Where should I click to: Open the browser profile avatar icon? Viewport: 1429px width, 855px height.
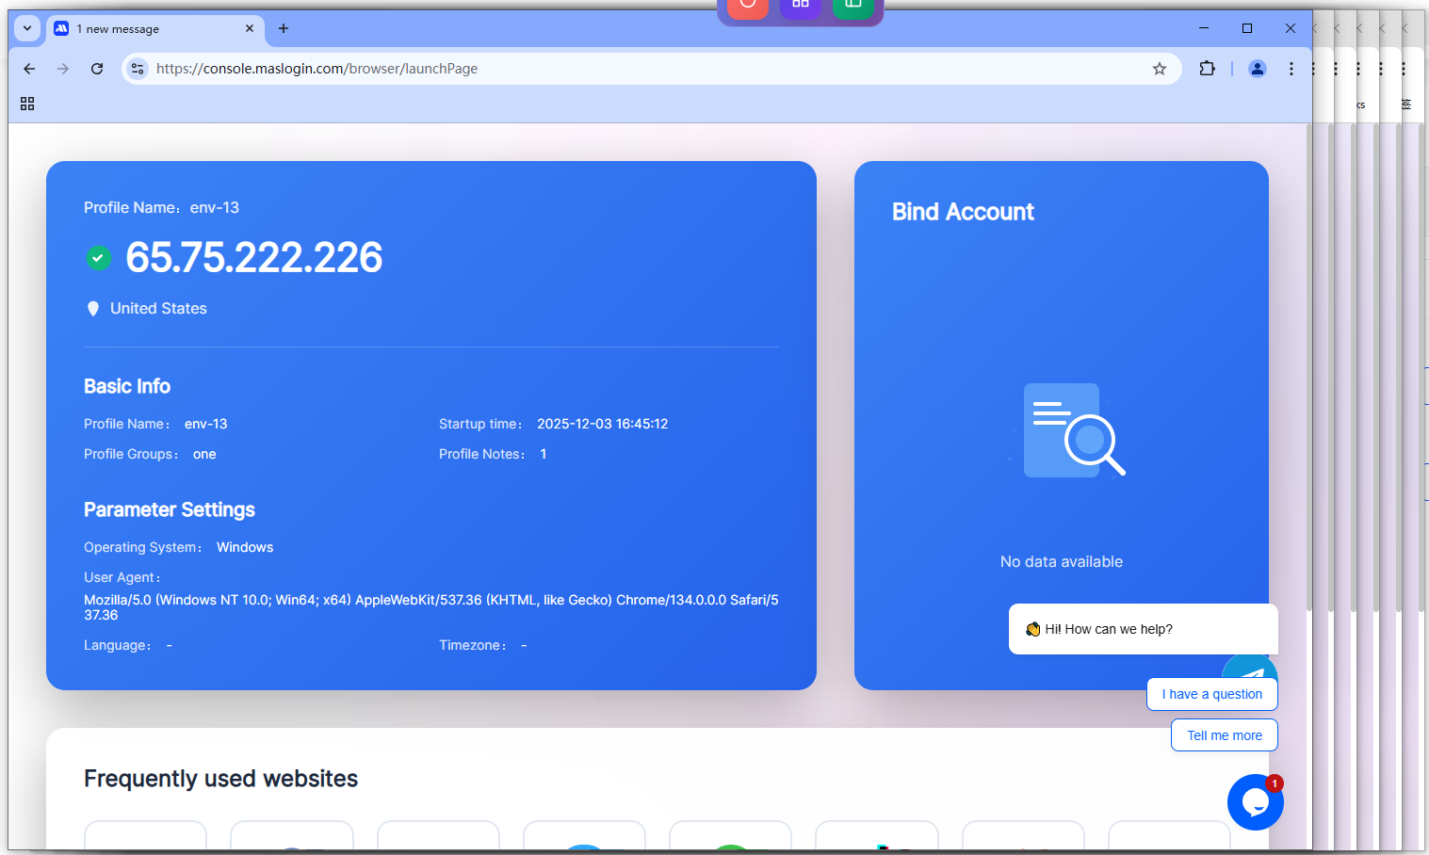[1257, 69]
